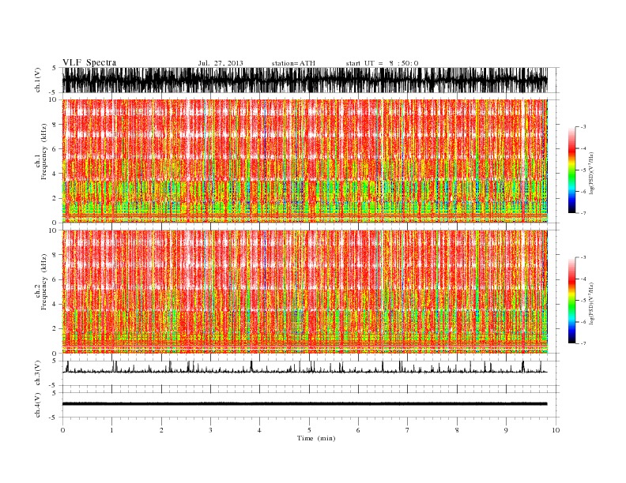The image size is (626, 483).
Task: Click the ch.3 spiky waveform trace
Action: (305, 368)
